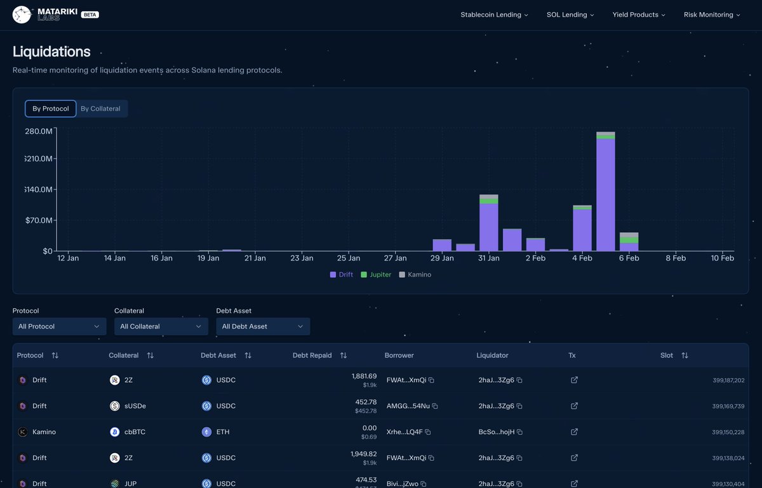
Task: Click the green Jupiter legend swatch
Action: pyautogui.click(x=364, y=275)
